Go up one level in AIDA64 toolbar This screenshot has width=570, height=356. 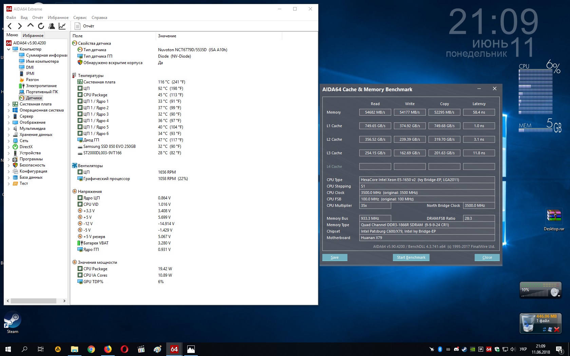click(31, 26)
